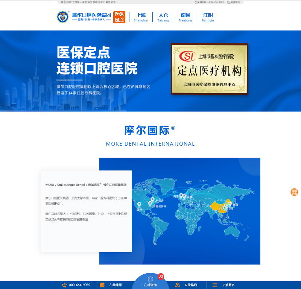Click the gold 定点医疗机构 plaque image
301x289 pixels.
[x=210, y=69]
